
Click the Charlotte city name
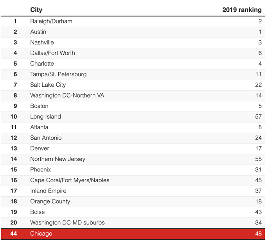tap(42, 64)
